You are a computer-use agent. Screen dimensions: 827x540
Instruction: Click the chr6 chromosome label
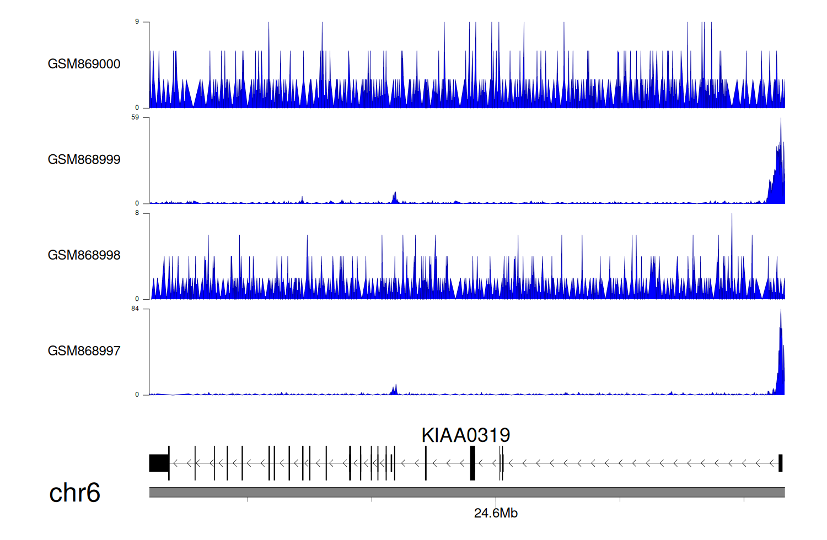coord(74,493)
